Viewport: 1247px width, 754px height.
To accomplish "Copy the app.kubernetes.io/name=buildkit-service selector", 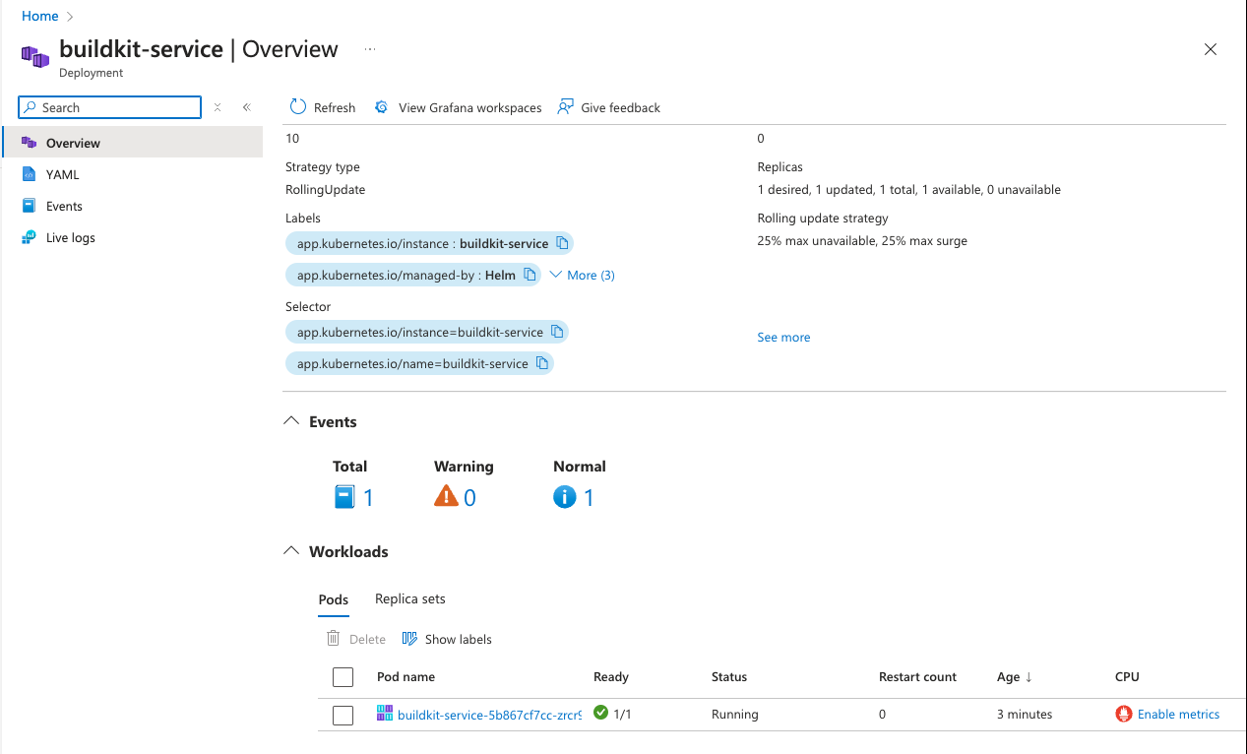I will [x=542, y=363].
